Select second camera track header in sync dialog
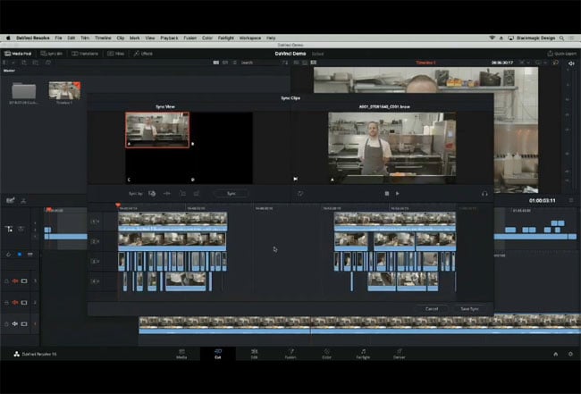581x394 pixels. click(96, 241)
